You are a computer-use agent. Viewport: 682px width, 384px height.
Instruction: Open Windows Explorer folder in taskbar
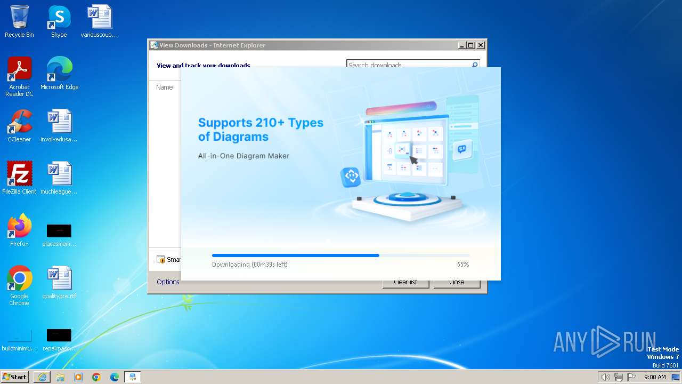pyautogui.click(x=60, y=377)
